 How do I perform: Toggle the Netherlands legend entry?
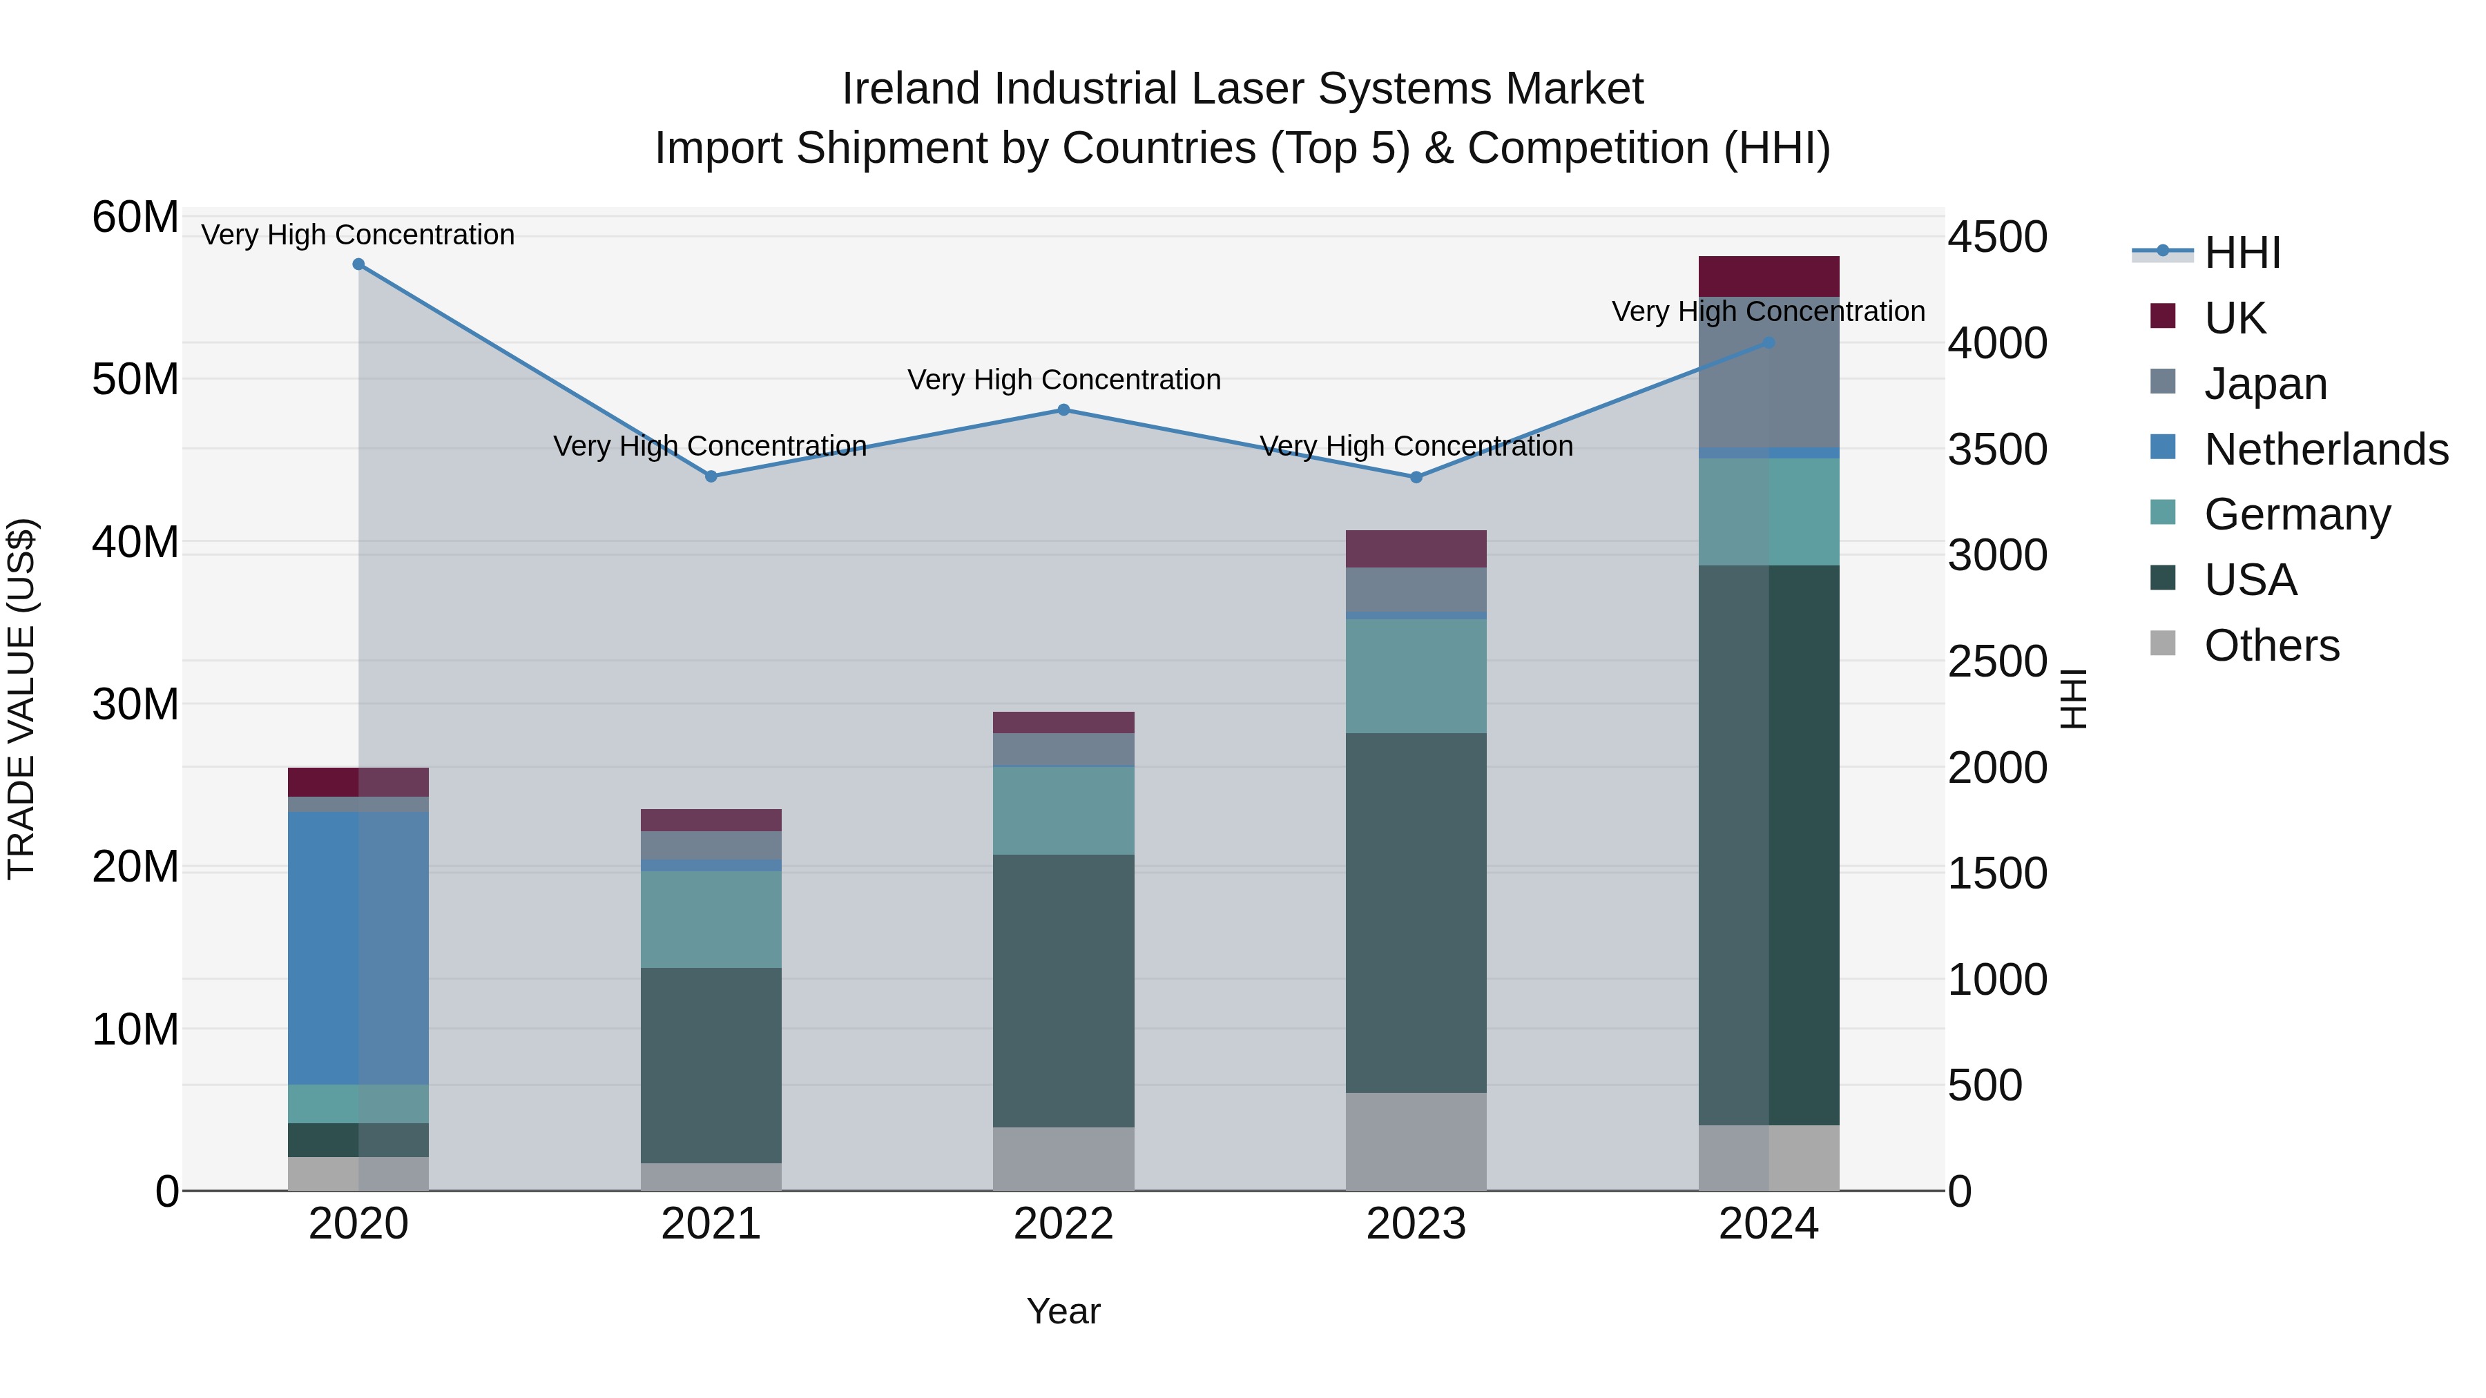[2299, 449]
